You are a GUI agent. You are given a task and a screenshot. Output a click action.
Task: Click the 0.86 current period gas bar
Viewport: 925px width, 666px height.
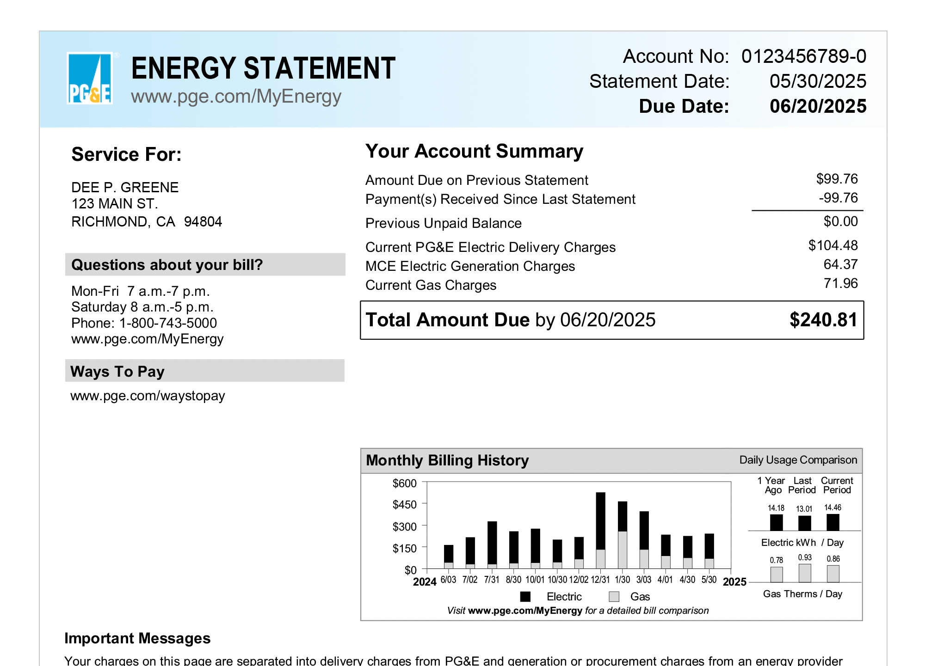tap(833, 574)
